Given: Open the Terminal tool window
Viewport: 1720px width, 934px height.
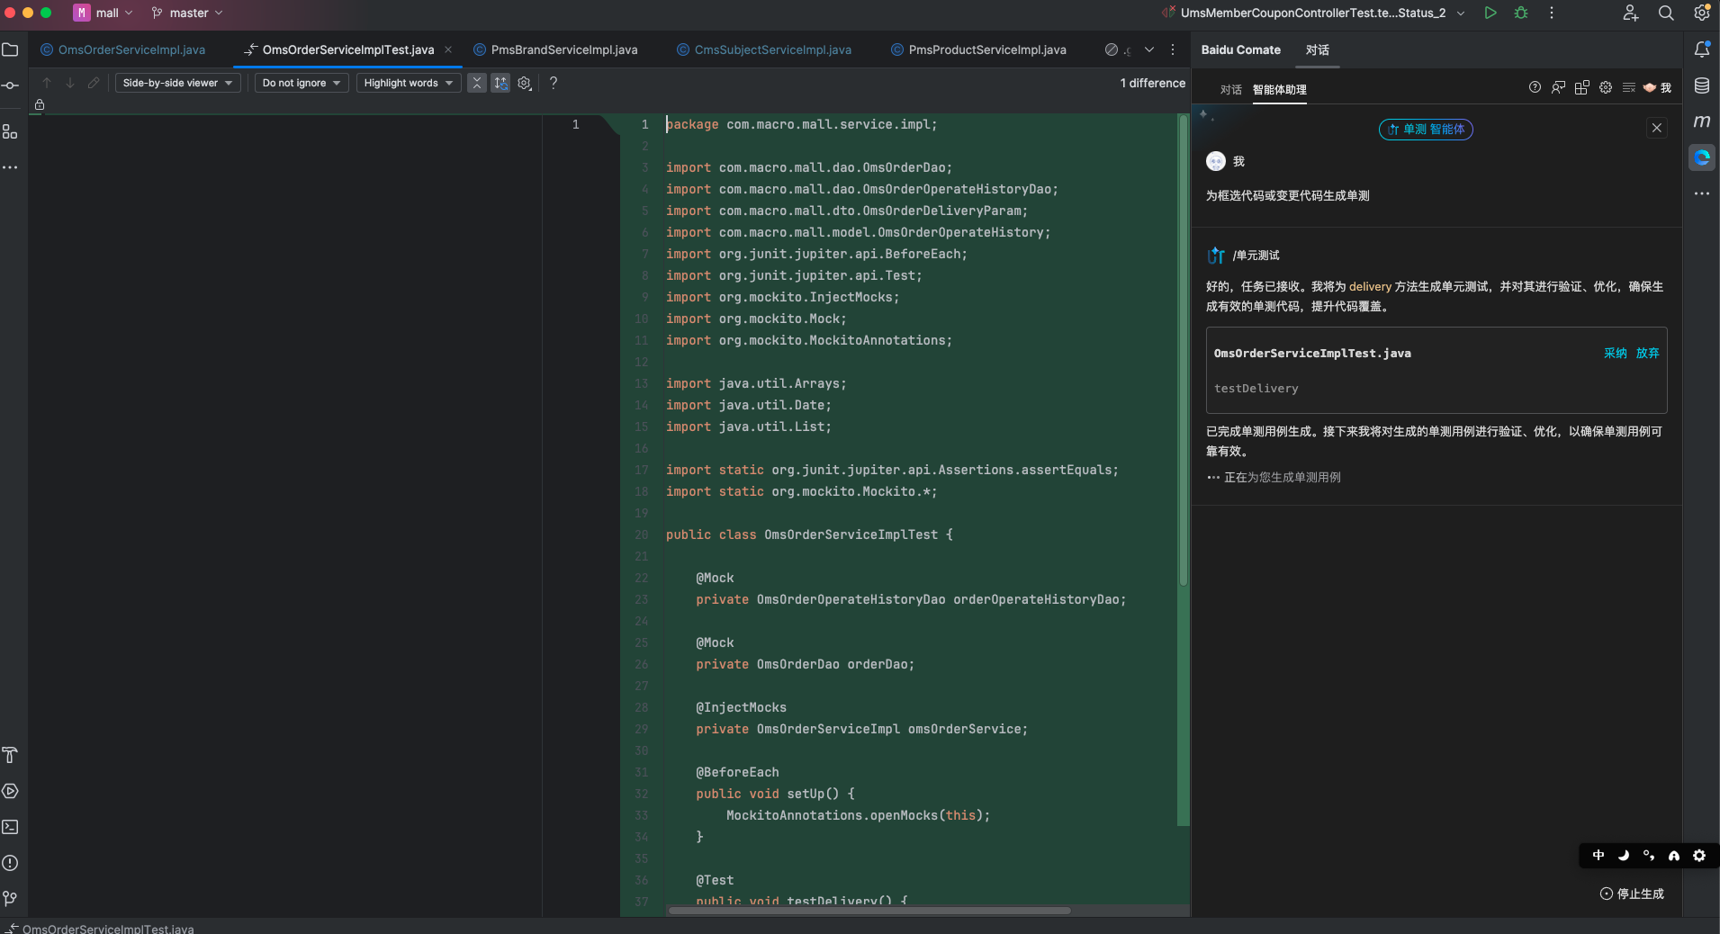Looking at the screenshot, I should (x=10, y=827).
